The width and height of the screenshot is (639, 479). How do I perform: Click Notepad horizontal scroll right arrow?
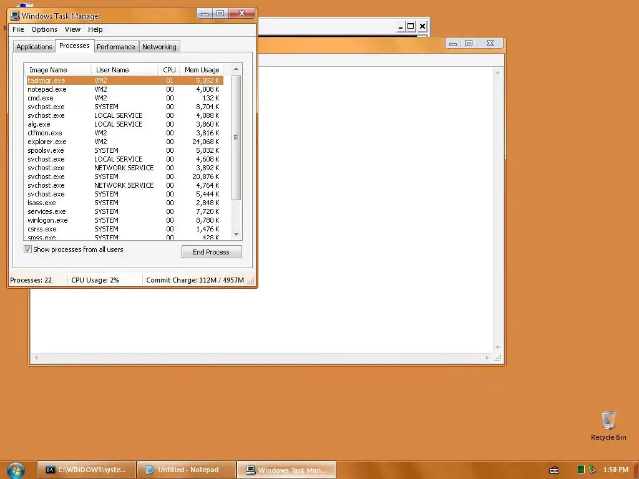(487, 357)
